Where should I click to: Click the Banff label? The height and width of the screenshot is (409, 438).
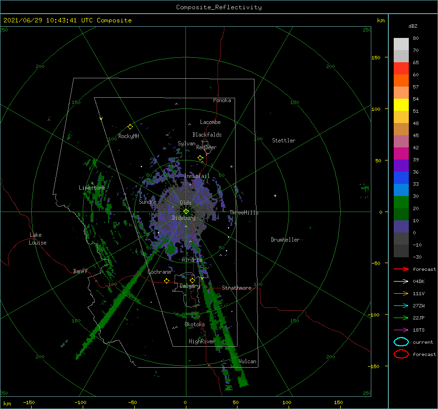[x=80, y=271]
